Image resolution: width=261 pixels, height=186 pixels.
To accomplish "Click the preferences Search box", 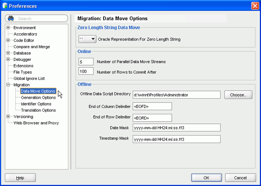I will [x=41, y=19].
